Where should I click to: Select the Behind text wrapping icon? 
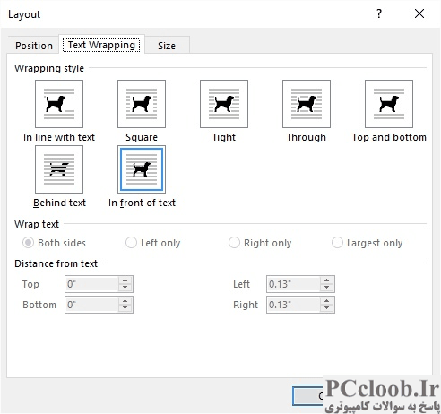click(x=59, y=169)
